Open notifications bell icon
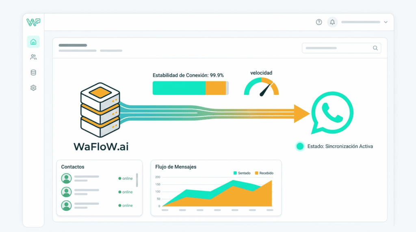Screen dimensions: 416x232 point(332,22)
